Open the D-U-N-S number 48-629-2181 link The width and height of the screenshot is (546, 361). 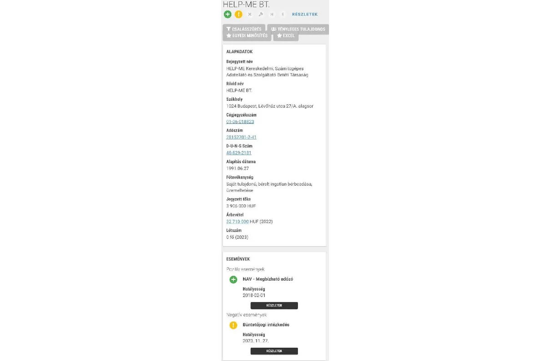tap(239, 153)
